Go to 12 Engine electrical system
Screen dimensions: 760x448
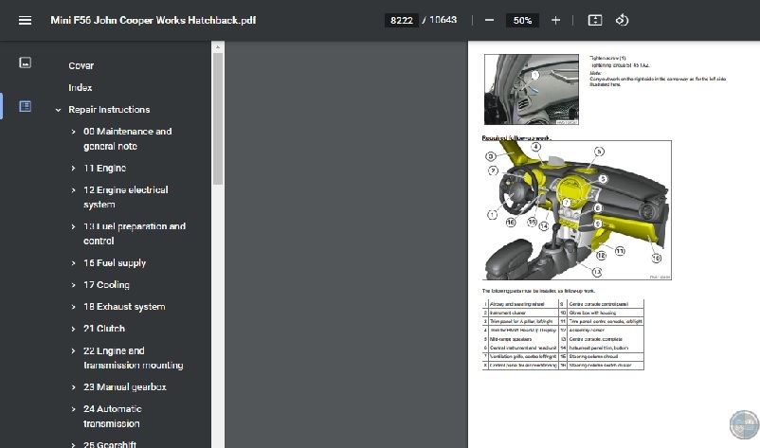coord(125,197)
